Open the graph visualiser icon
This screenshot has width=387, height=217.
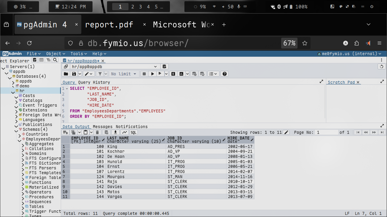point(124,132)
